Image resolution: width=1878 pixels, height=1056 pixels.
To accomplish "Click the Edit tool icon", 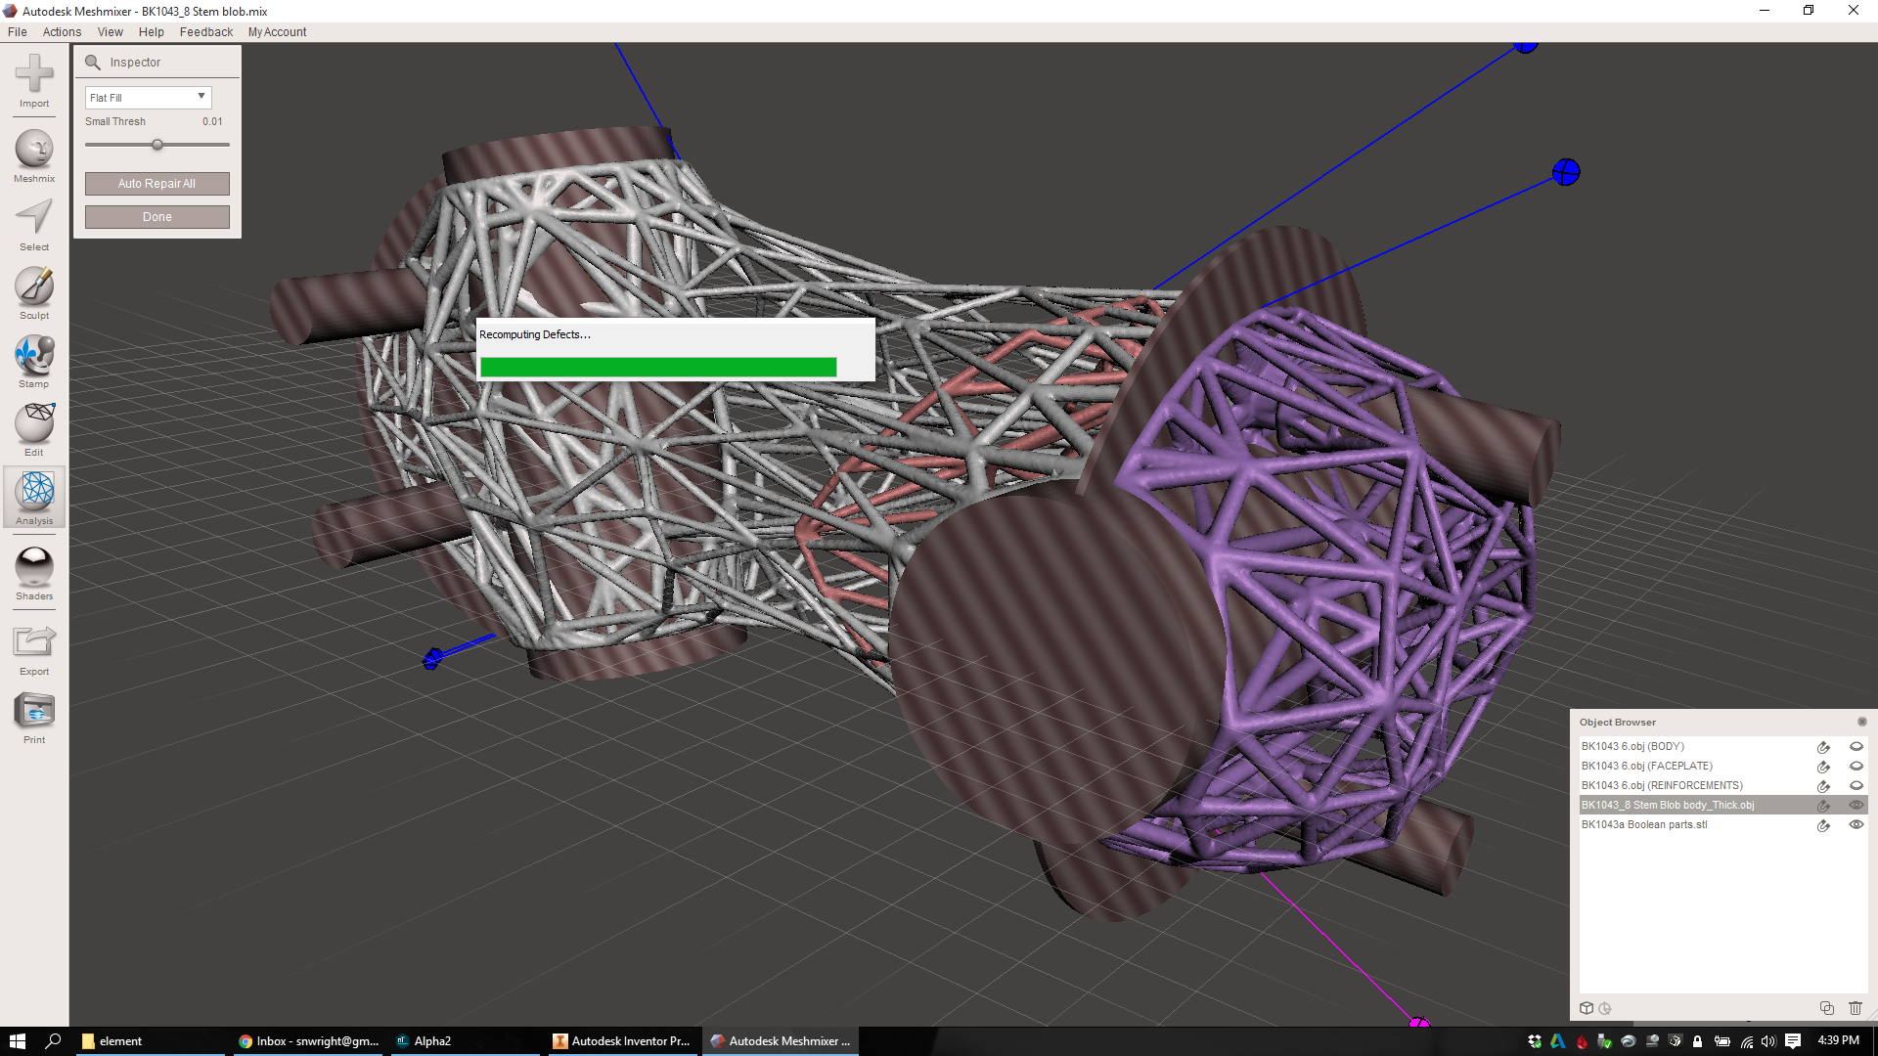I will [34, 423].
